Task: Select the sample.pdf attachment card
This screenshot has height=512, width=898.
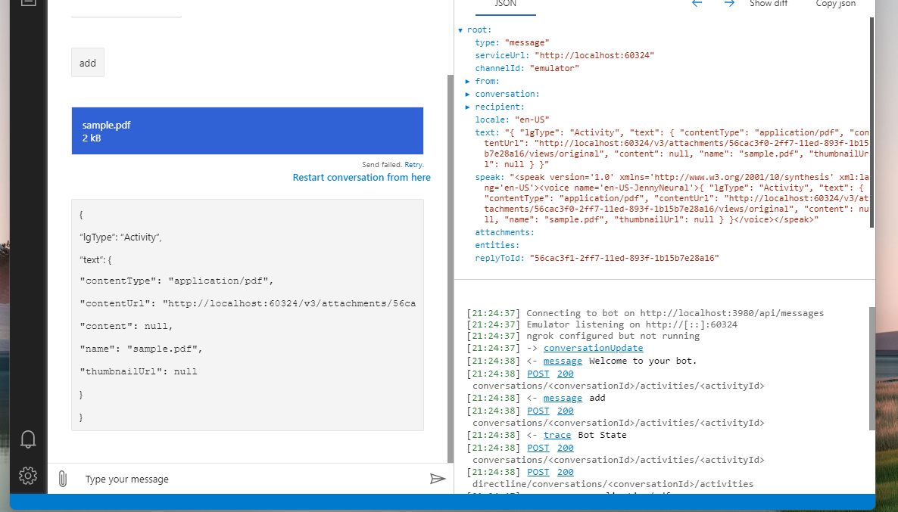Action: click(x=248, y=130)
